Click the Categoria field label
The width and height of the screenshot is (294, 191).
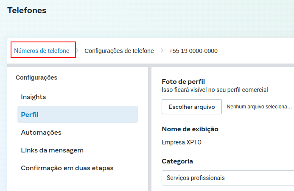177,161
